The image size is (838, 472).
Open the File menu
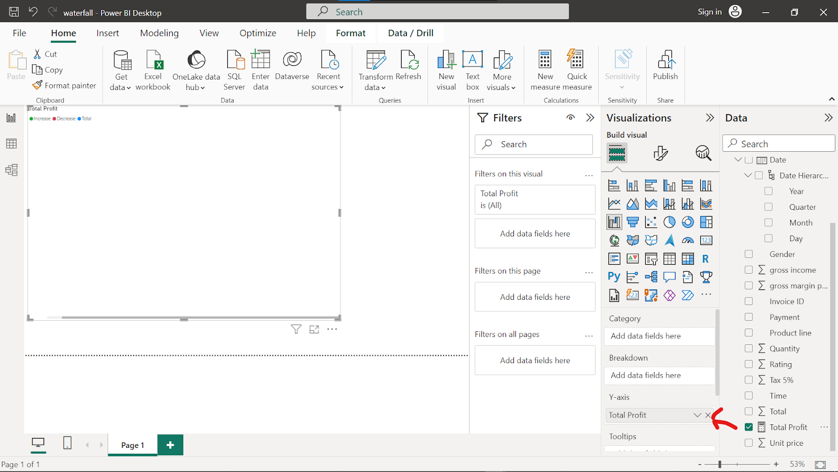19,33
